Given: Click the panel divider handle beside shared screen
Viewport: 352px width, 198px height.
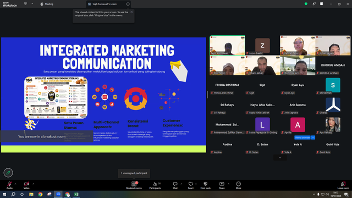Looking at the screenshot, I should point(207,95).
